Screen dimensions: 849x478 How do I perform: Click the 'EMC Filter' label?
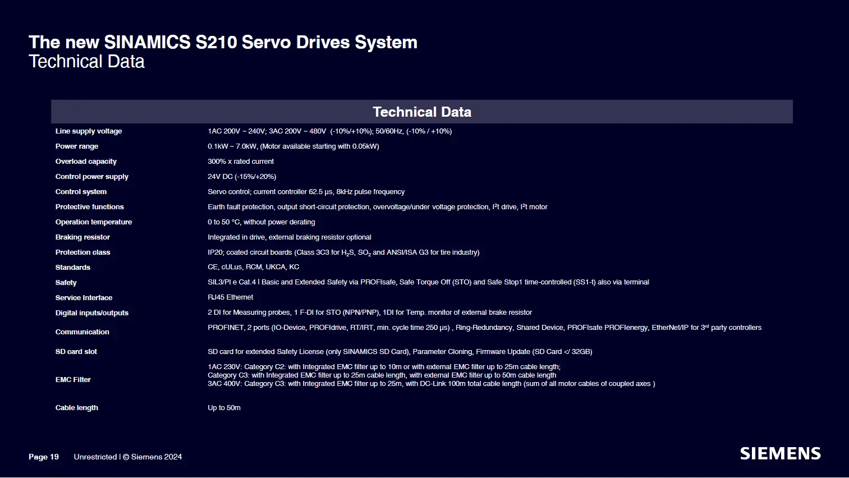coord(73,380)
